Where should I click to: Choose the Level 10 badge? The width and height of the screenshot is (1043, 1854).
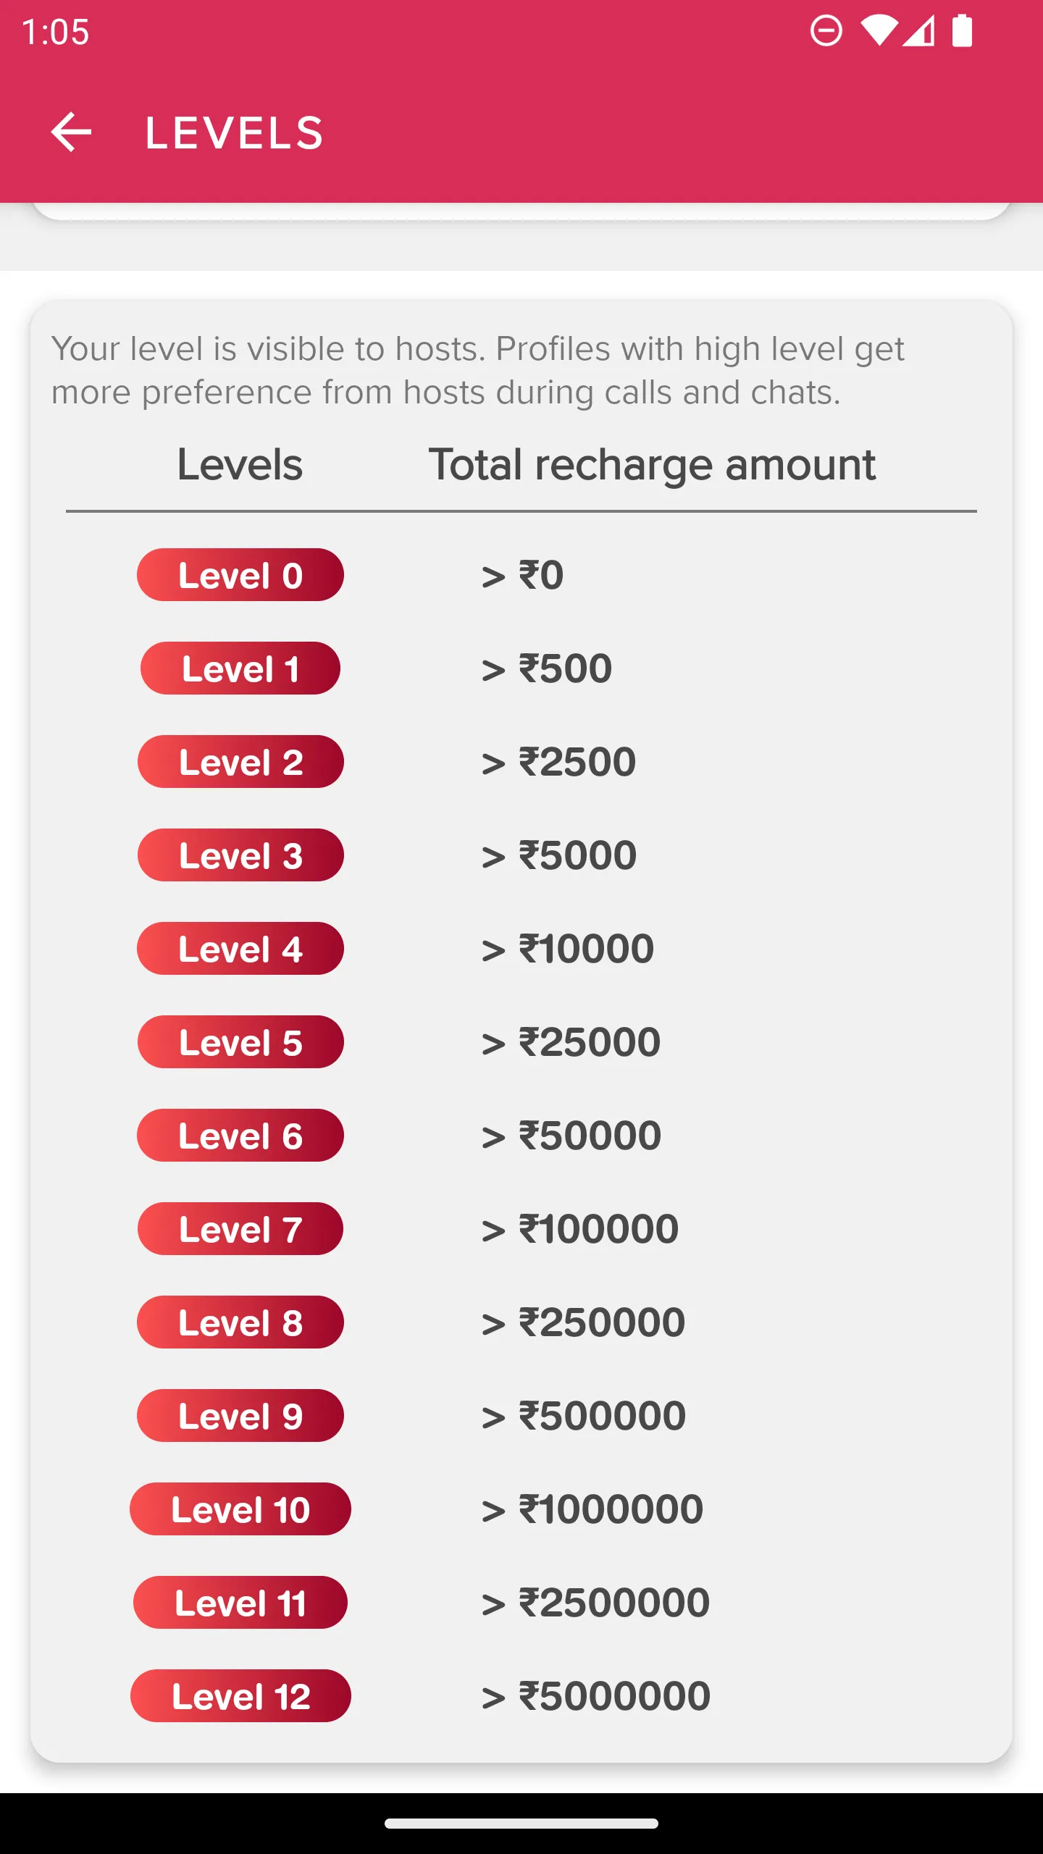(240, 1509)
